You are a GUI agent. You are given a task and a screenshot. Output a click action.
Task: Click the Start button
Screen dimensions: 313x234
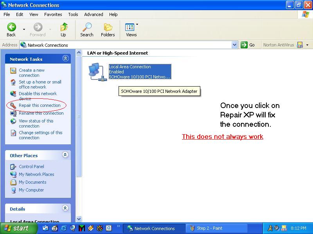(18, 228)
